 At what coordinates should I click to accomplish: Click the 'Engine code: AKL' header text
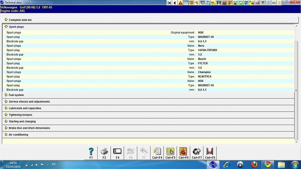(x=13, y=11)
